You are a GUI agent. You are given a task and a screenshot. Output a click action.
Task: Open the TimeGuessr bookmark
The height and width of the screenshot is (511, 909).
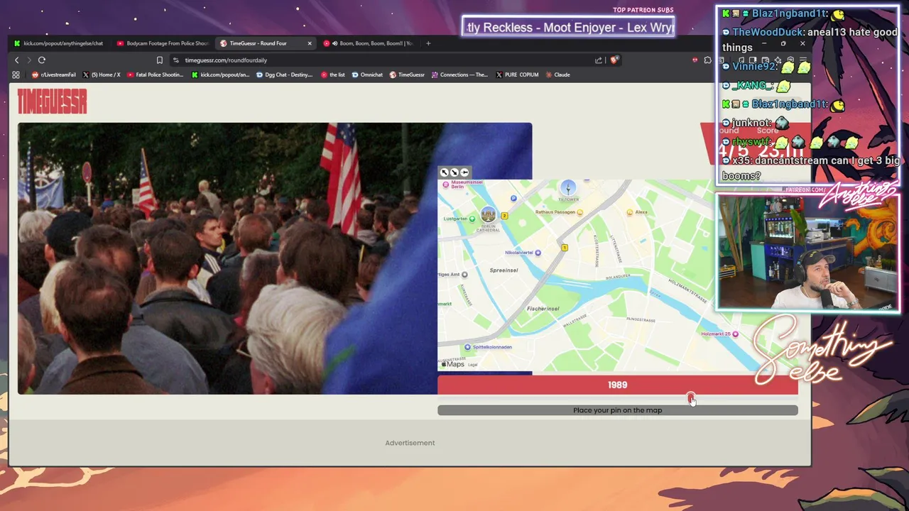[x=407, y=75]
